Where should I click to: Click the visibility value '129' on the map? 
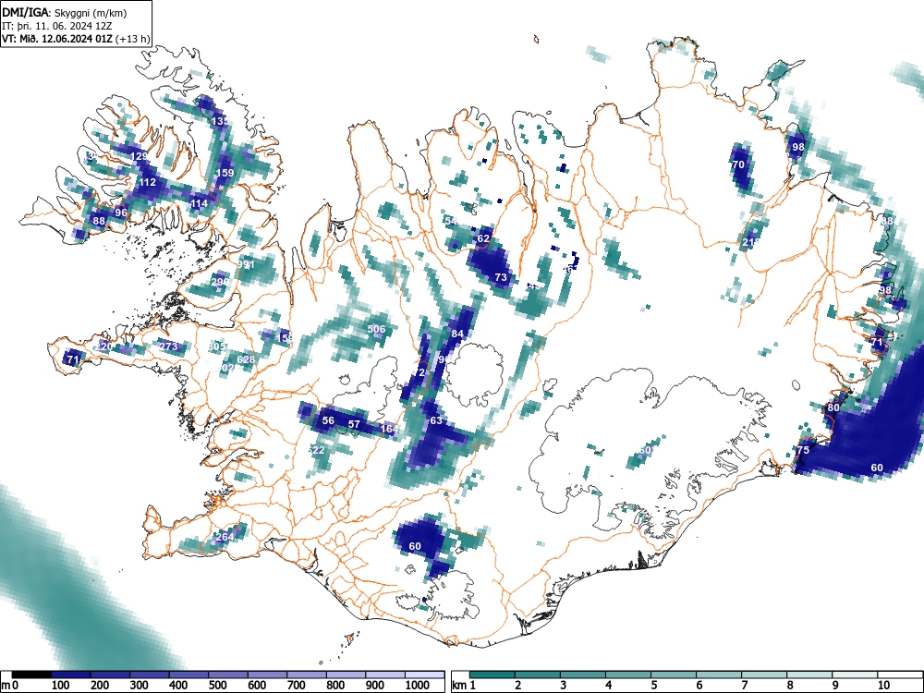point(140,156)
